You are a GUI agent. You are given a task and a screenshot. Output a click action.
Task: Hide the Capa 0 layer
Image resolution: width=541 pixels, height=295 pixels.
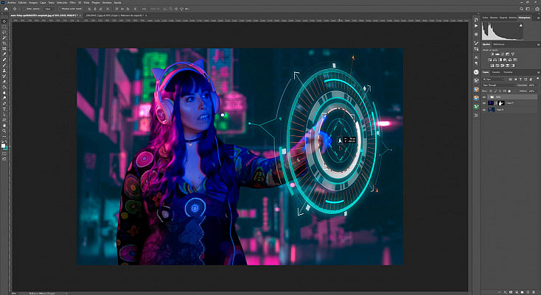click(484, 110)
